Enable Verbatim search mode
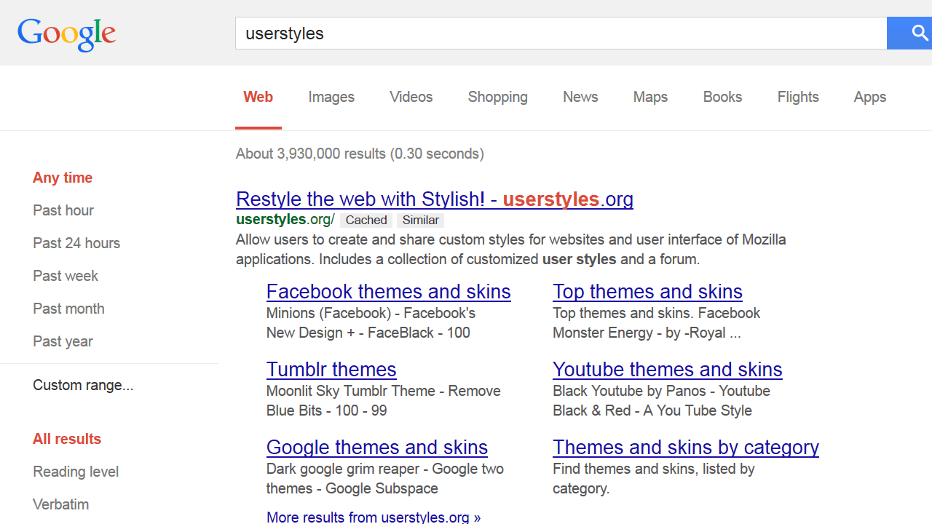 point(60,504)
